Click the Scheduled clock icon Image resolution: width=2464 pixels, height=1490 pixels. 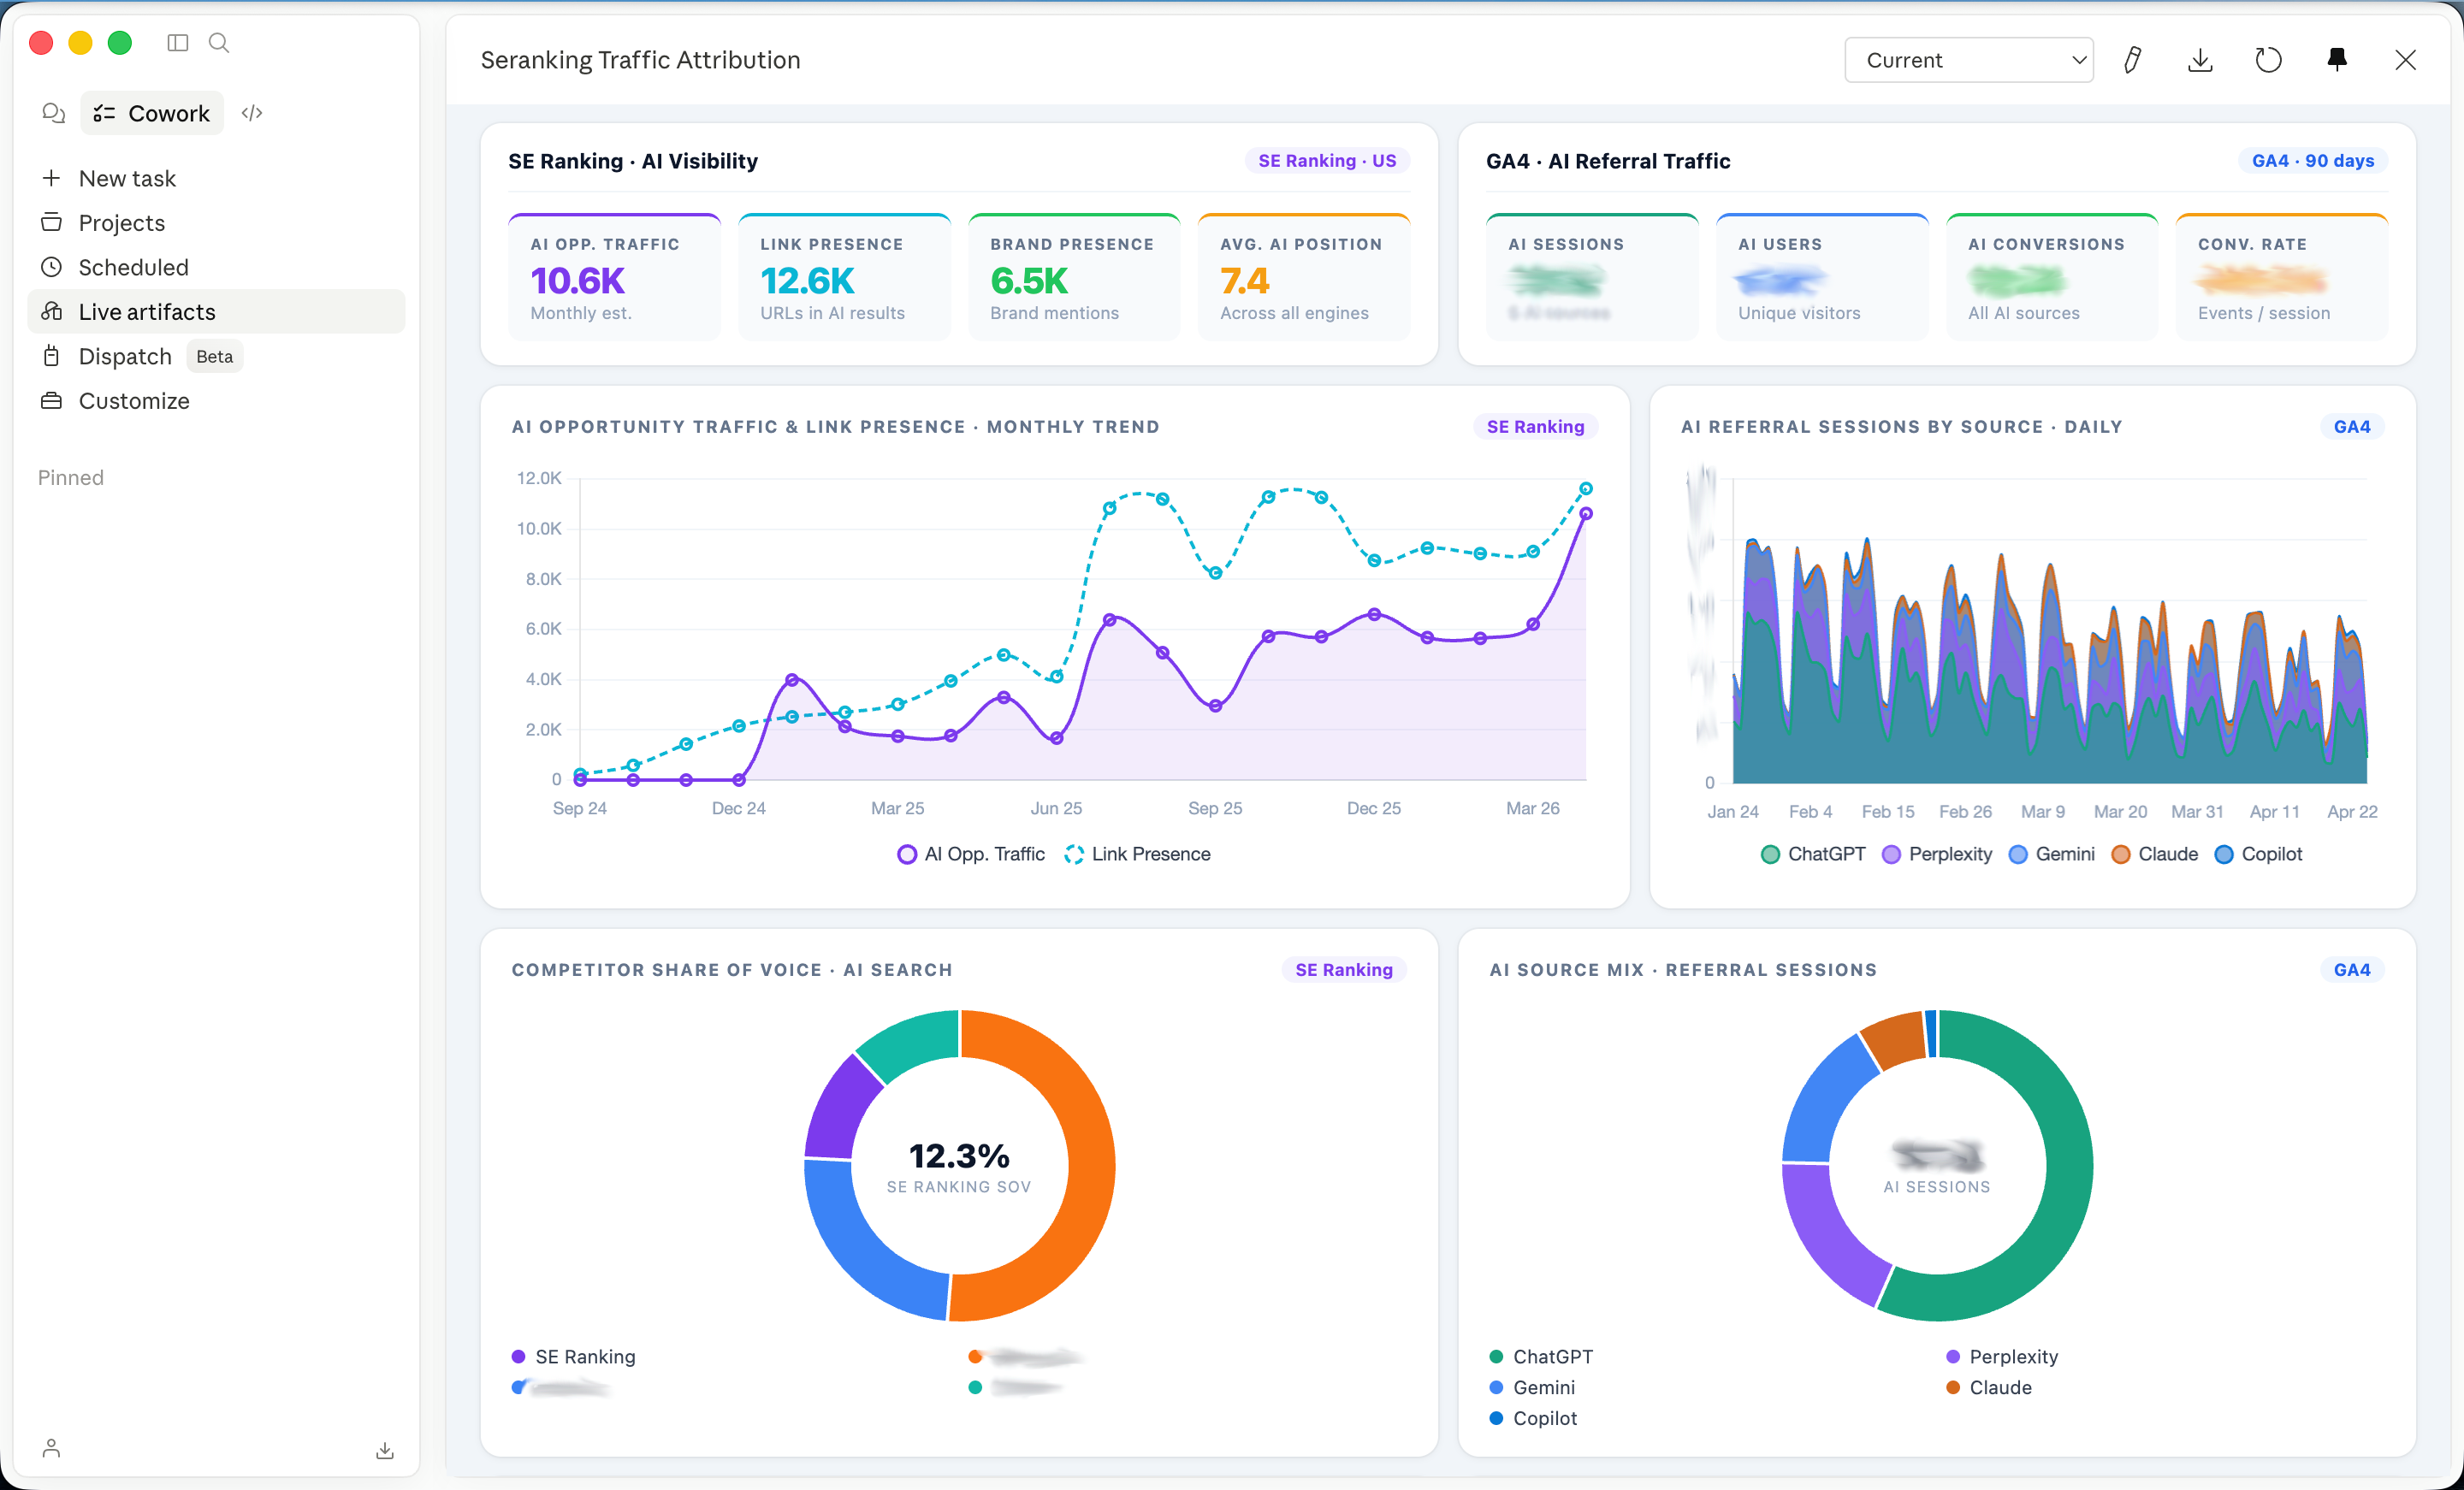(51, 267)
